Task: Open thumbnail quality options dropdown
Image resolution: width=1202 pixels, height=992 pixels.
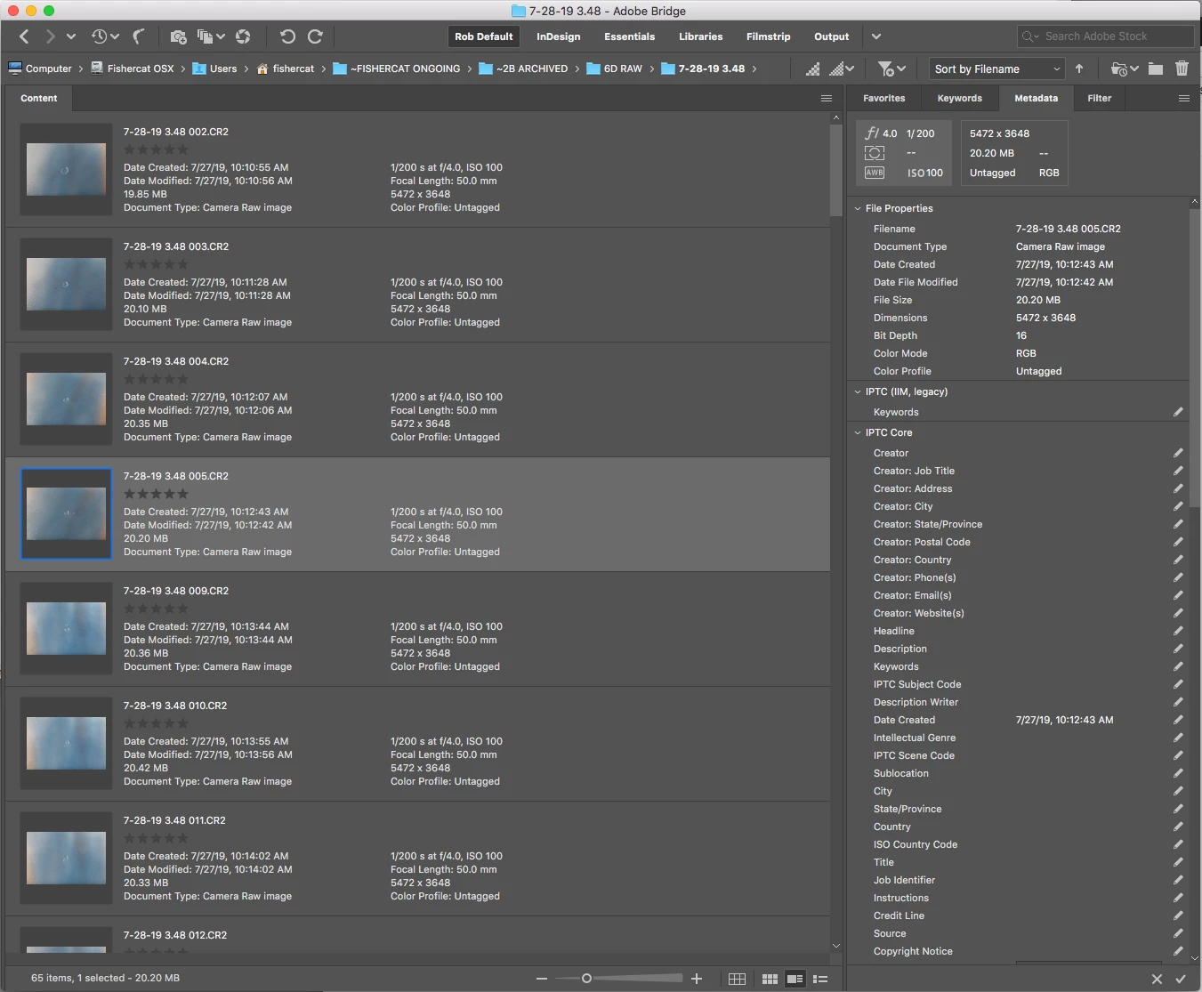Action: [842, 69]
